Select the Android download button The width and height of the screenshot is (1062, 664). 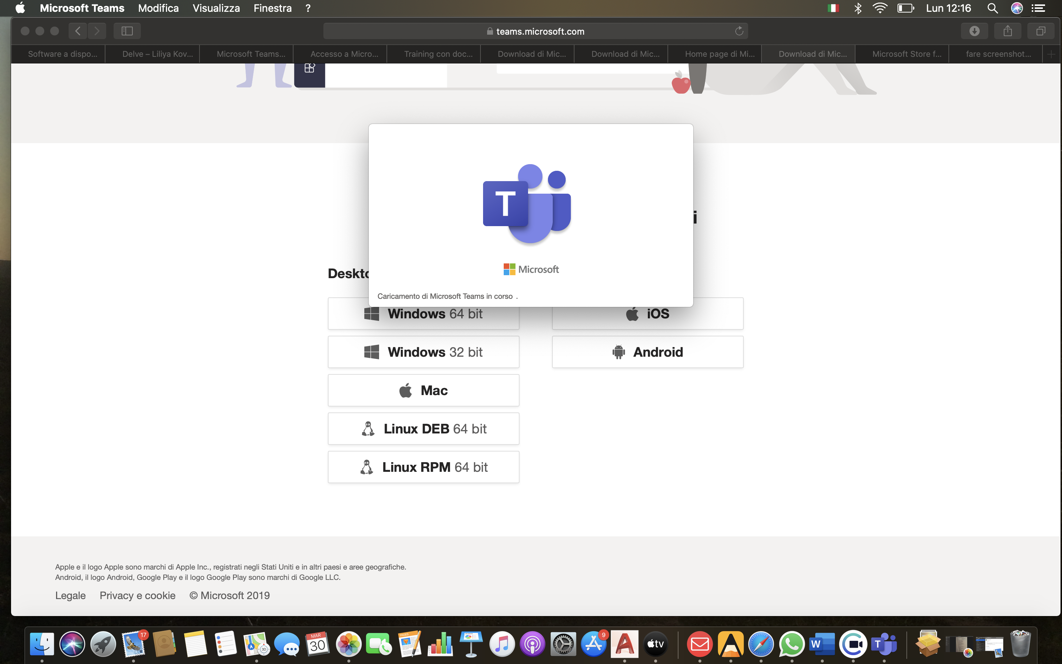648,352
